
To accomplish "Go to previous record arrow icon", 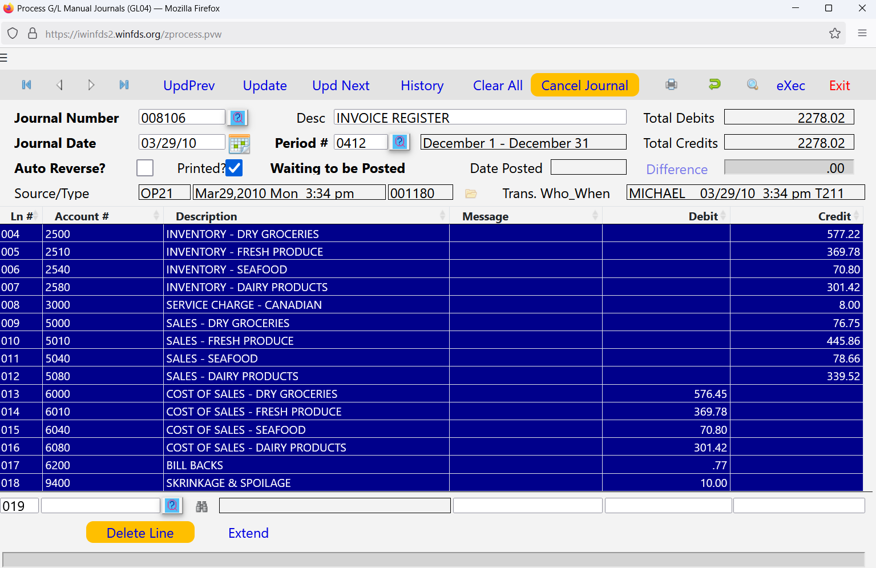I will [59, 84].
